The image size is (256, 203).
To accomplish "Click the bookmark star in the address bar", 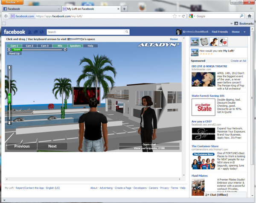I will coord(175,16).
